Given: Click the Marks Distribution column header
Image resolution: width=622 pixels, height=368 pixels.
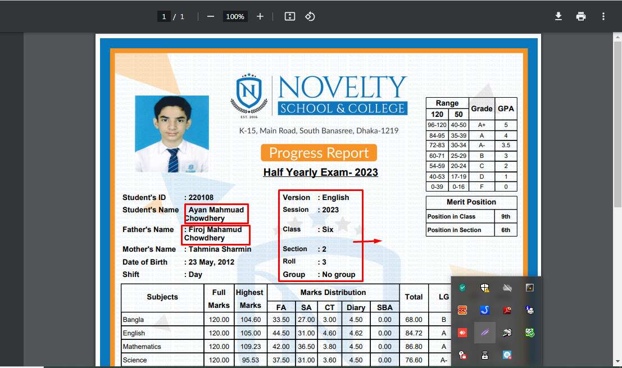Looking at the screenshot, I should pyautogui.click(x=333, y=293).
